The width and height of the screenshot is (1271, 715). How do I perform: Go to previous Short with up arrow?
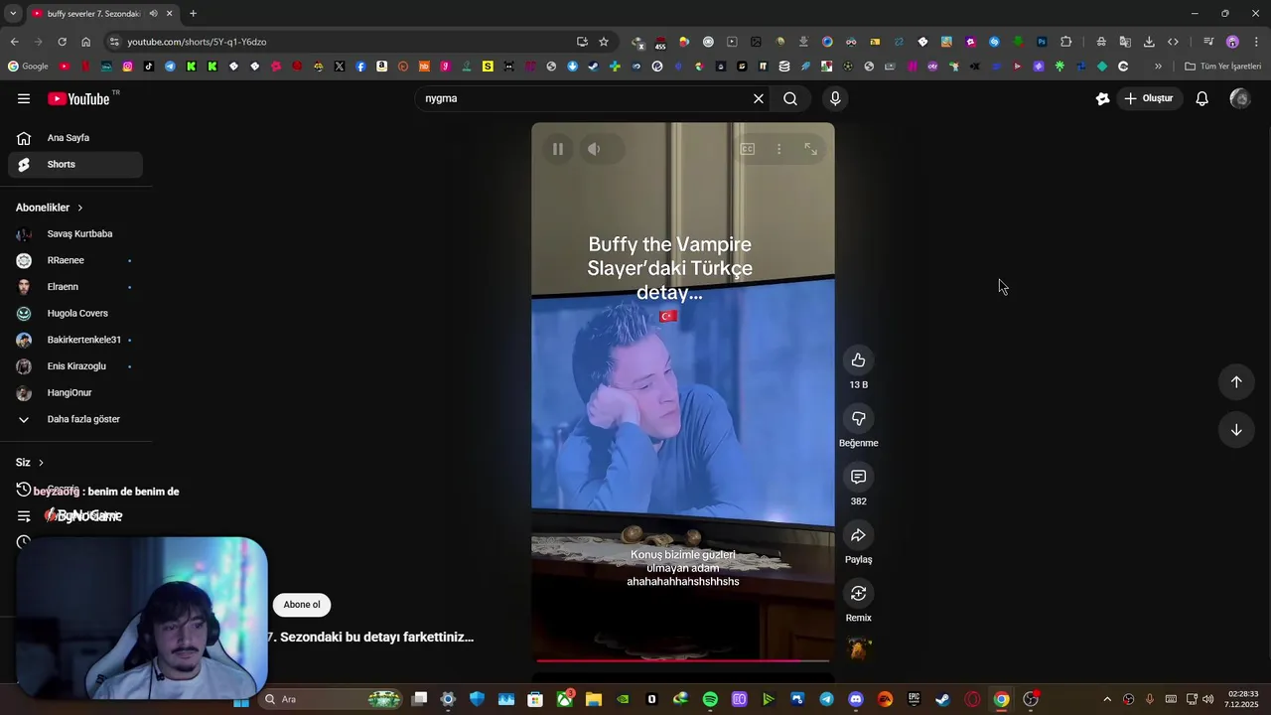(1236, 382)
